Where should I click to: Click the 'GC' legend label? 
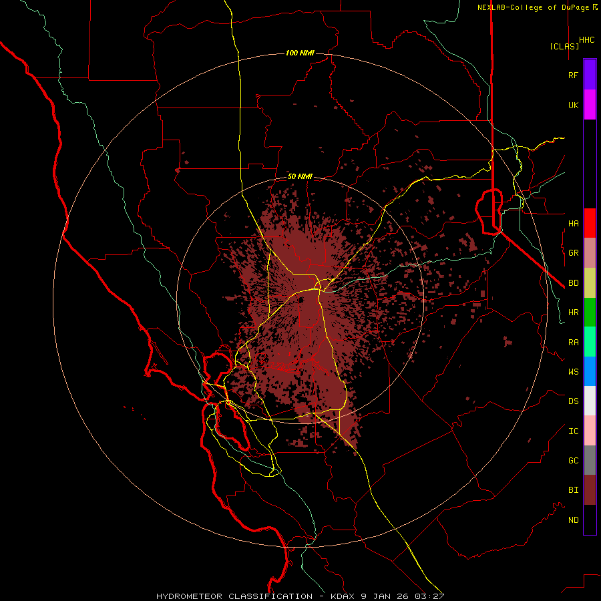tap(573, 461)
